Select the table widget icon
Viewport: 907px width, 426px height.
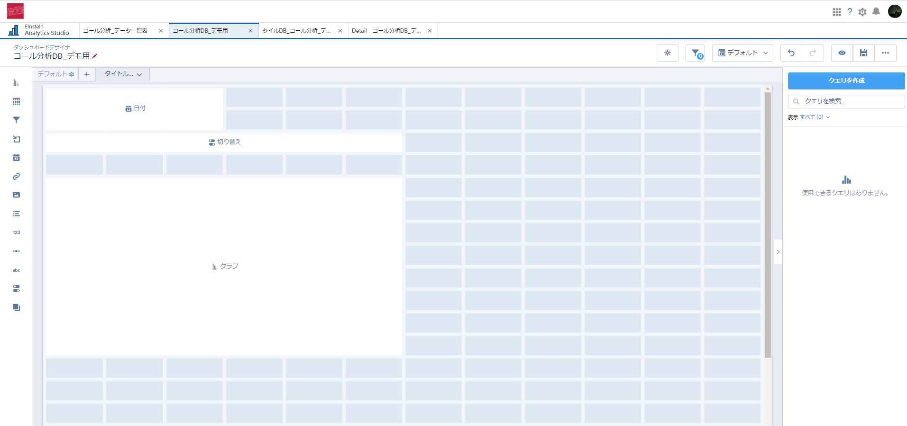coord(16,101)
